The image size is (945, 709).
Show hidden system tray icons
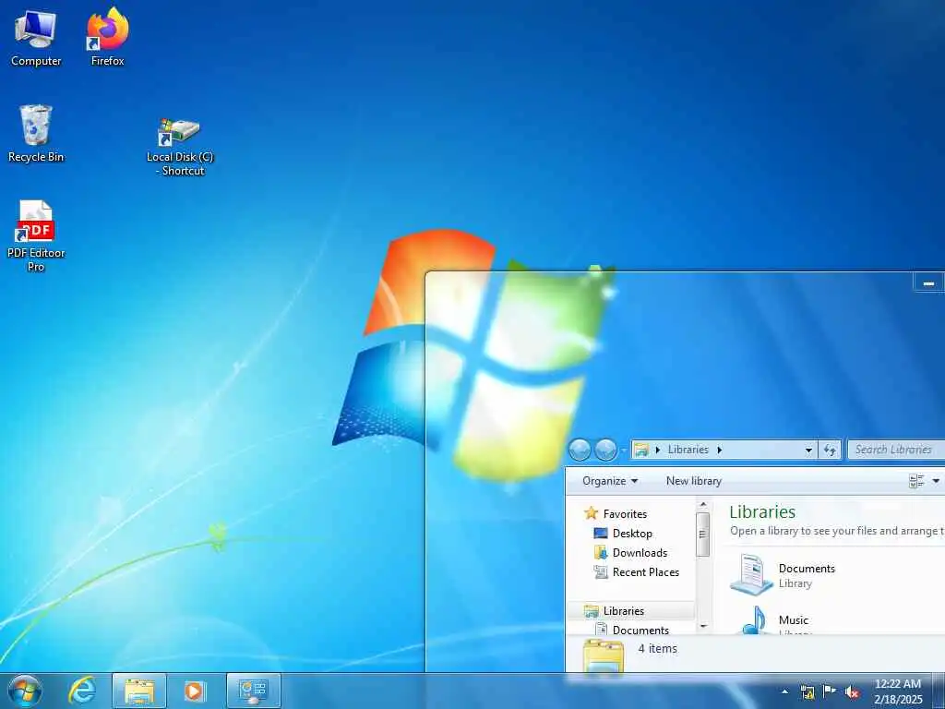784,691
